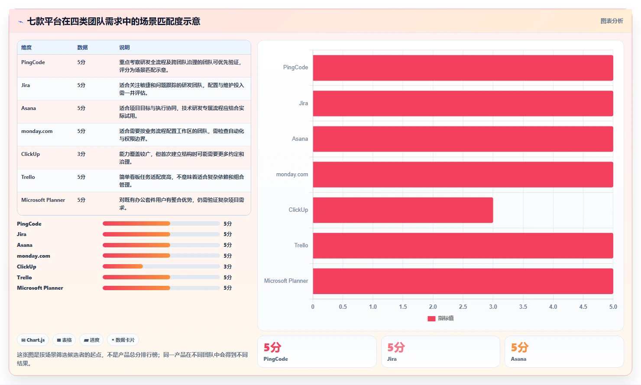This screenshot has width=641, height=385.
Task: Click the monday.com label in progress list
Action: click(x=33, y=256)
